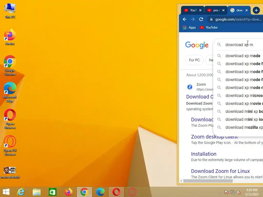
Task: Click the muted volume tray icon
Action: [239, 192]
